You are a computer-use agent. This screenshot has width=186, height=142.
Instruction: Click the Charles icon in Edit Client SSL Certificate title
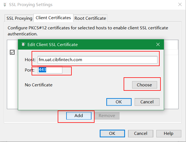click(23, 44)
